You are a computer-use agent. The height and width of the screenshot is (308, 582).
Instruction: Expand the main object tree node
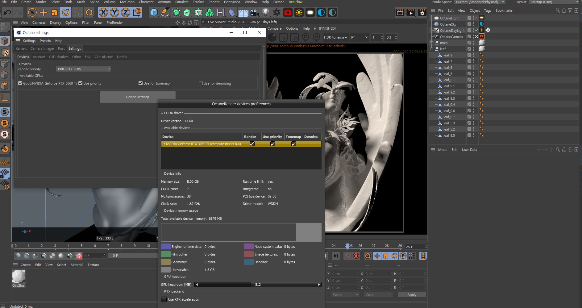[x=432, y=43]
